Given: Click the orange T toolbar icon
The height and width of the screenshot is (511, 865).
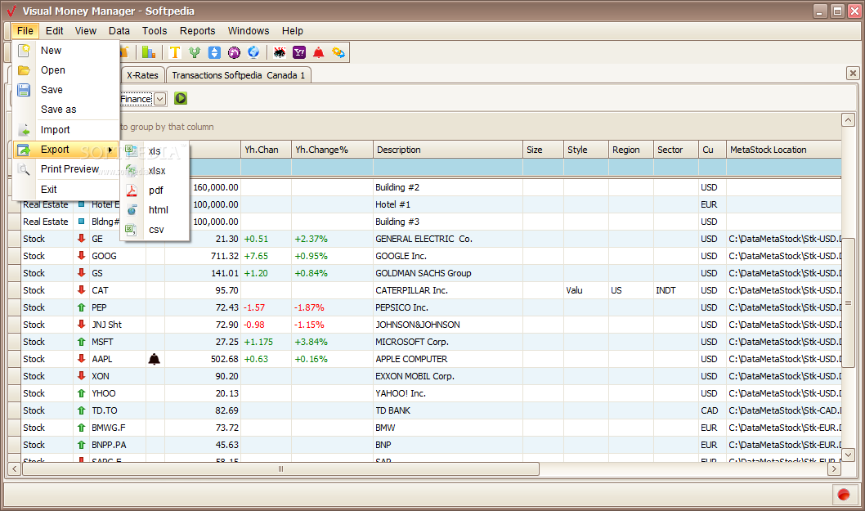Looking at the screenshot, I should (175, 52).
